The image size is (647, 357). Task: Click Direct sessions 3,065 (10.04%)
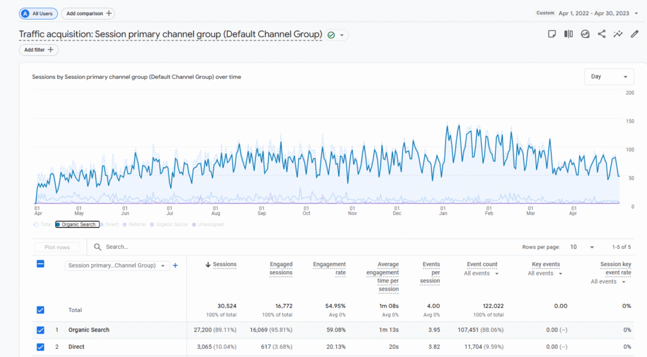point(217,347)
